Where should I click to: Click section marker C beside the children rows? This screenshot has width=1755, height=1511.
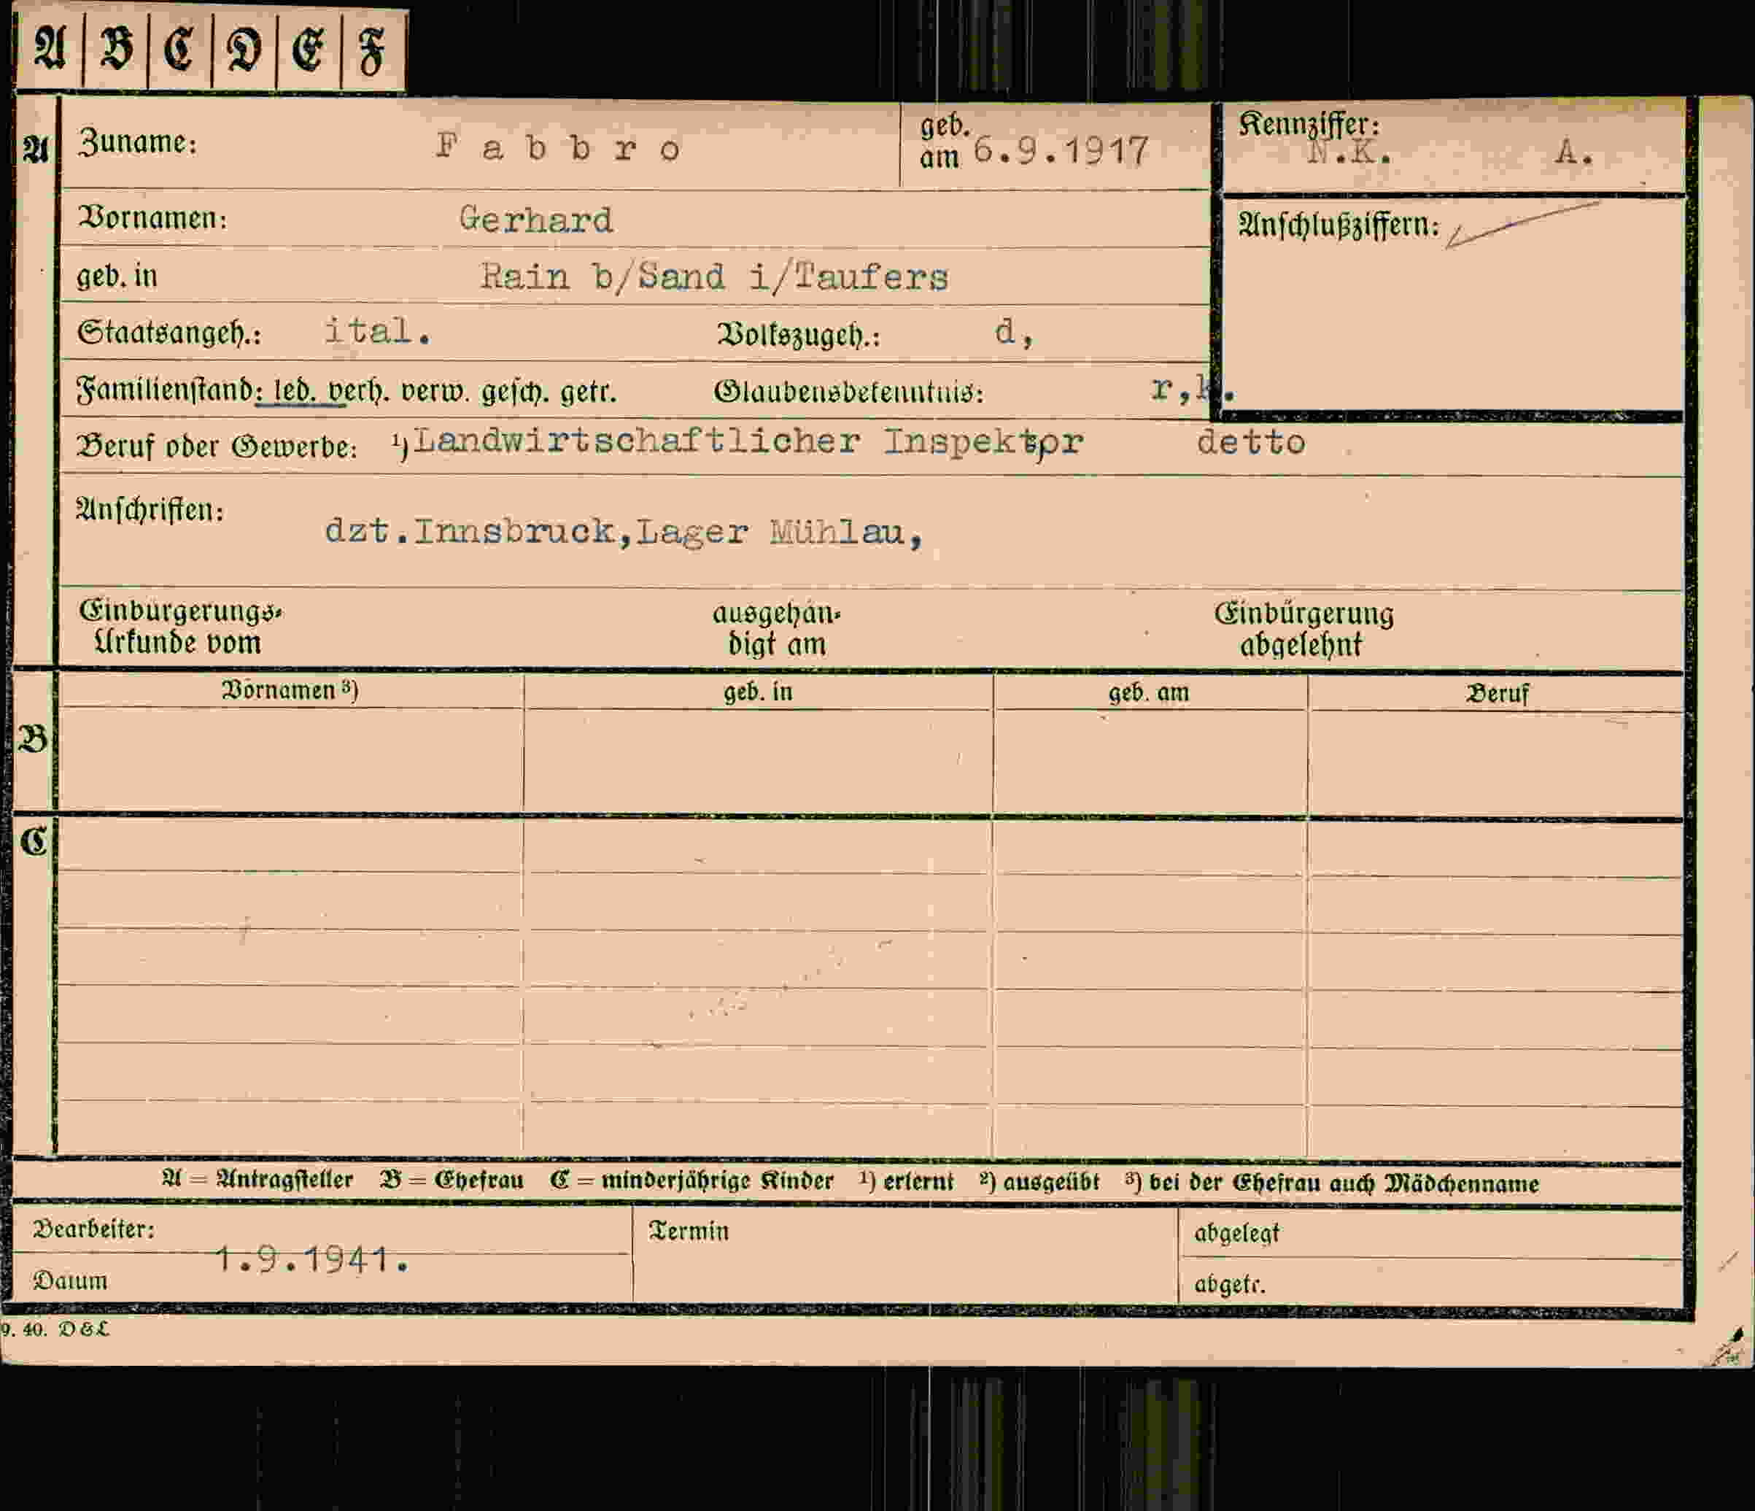pyautogui.click(x=34, y=842)
